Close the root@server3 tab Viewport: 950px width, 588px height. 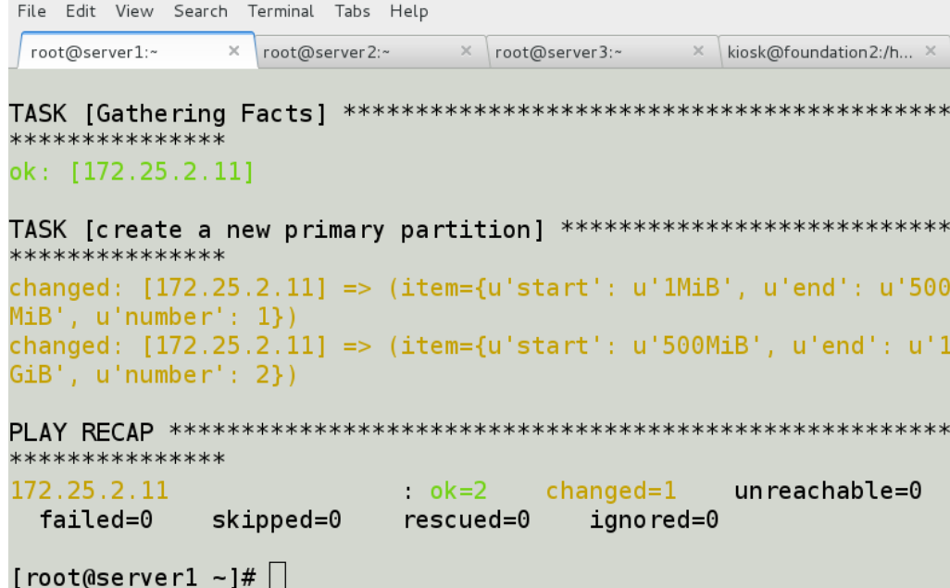click(698, 51)
